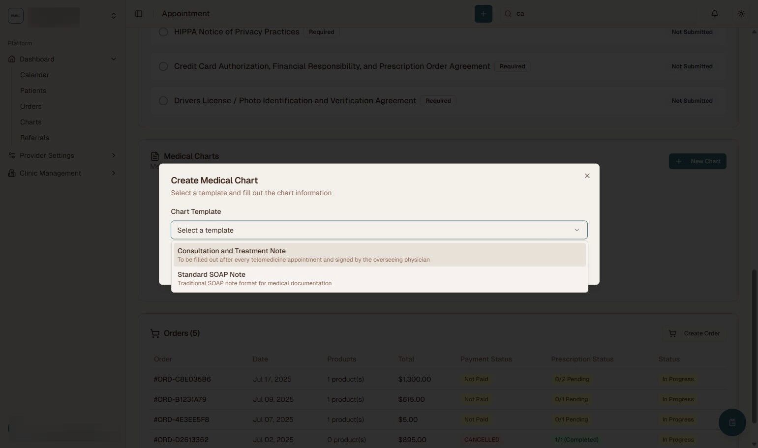Click the organization logo in sidebar
The height and width of the screenshot is (448, 758).
16,16
